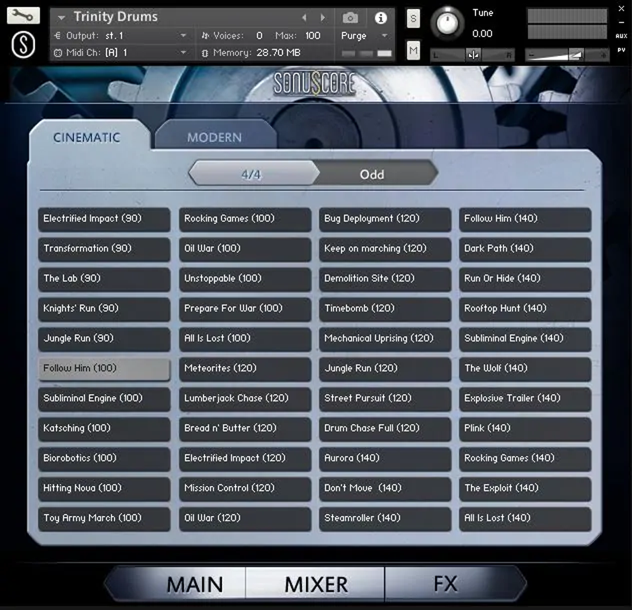
Task: Load the Rooftop Hunt (140) preset
Action: tap(525, 309)
